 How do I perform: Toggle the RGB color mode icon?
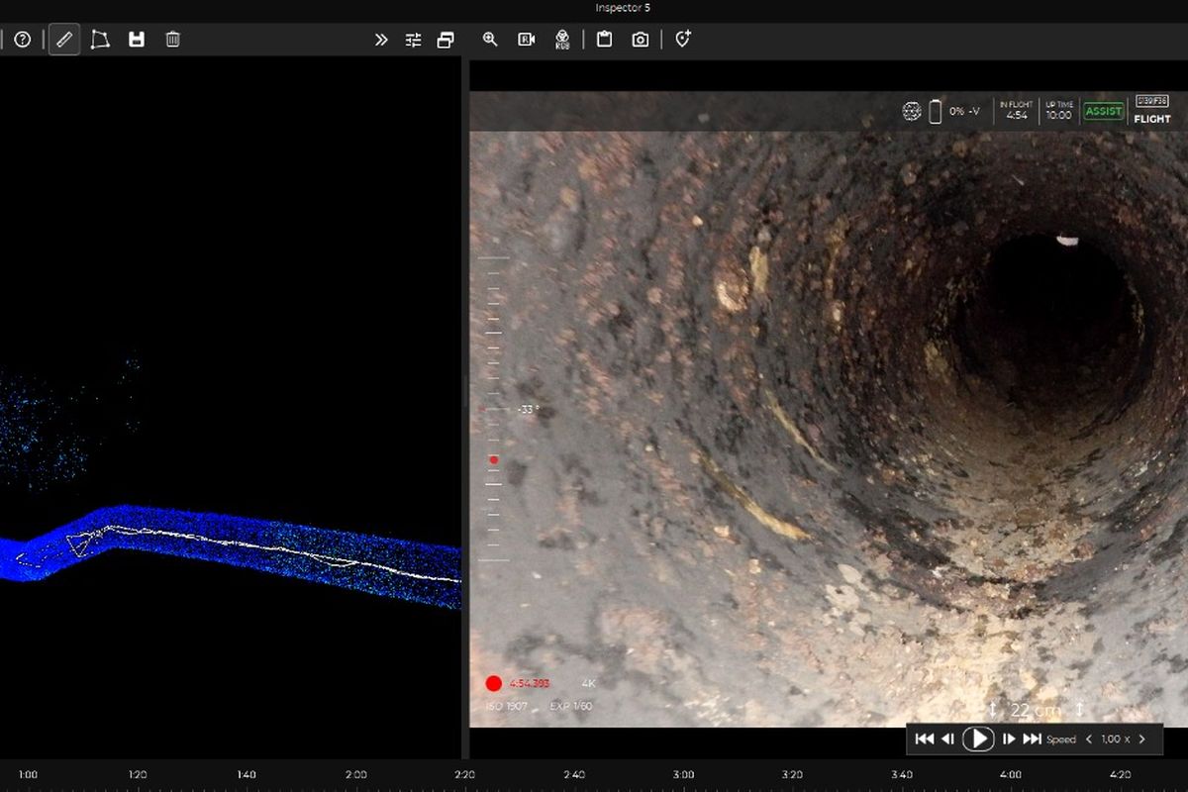[x=562, y=40]
